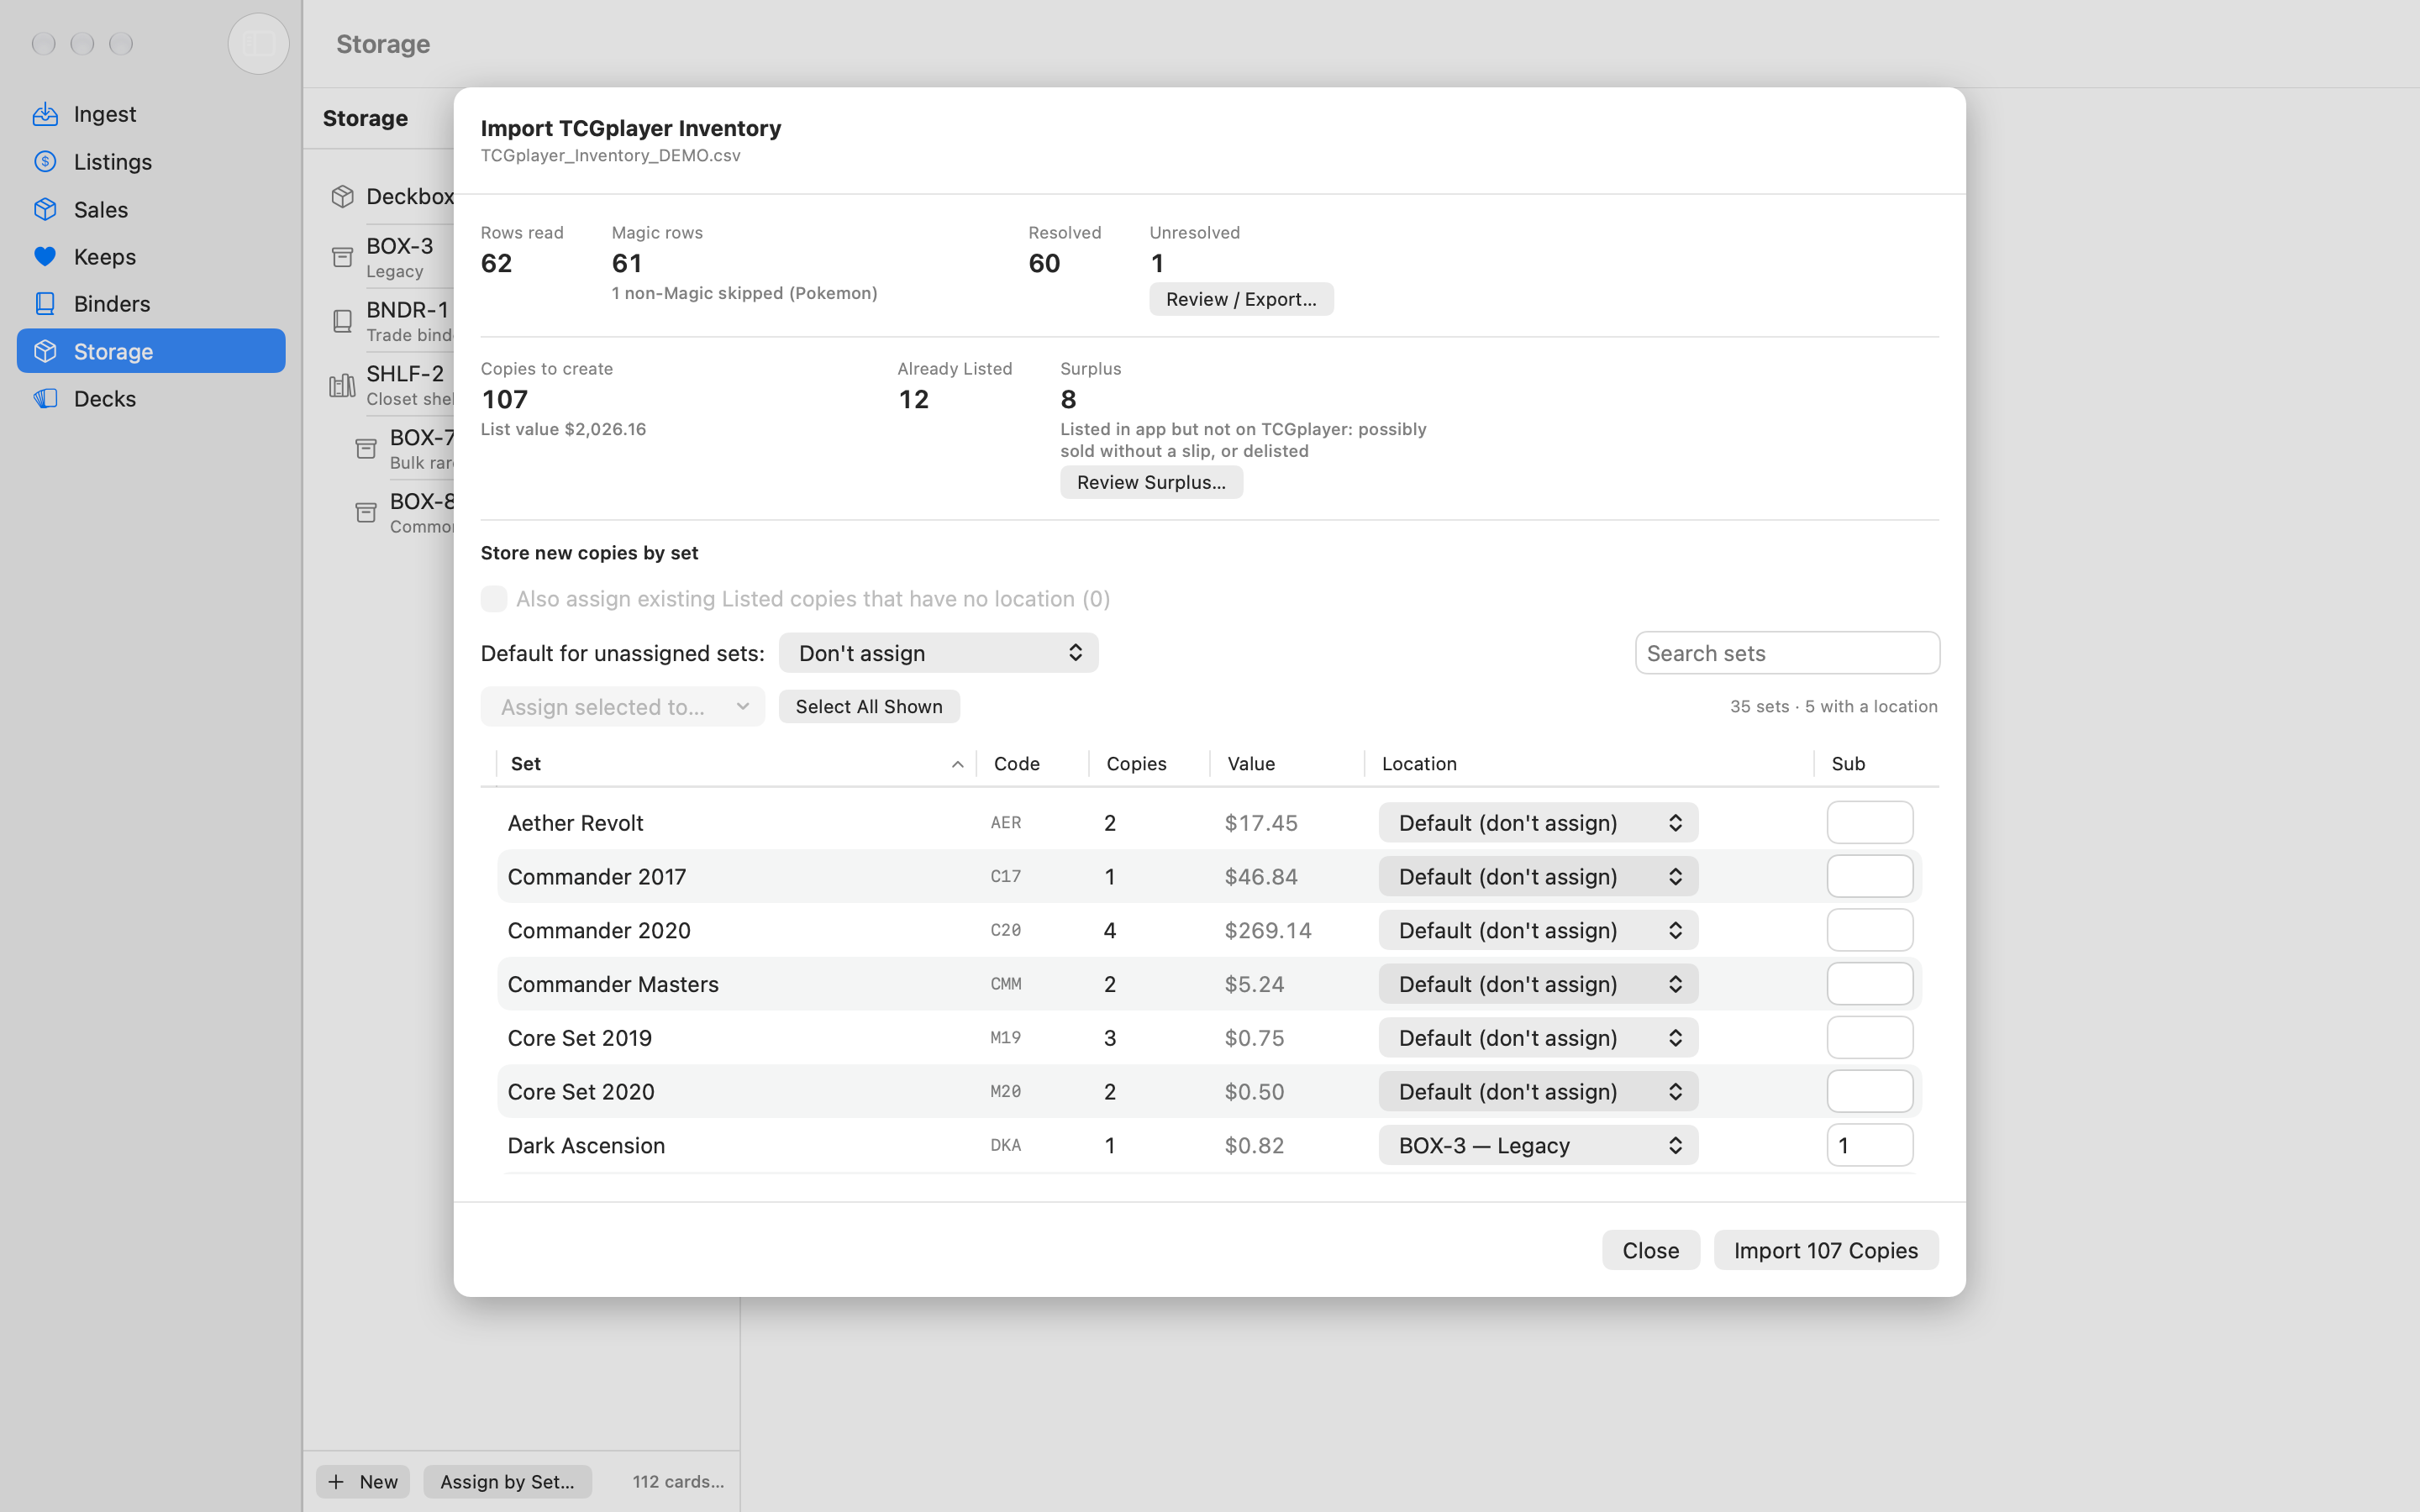Click the BOX-3 archive box icon
The width and height of the screenshot is (2420, 1512).
(342, 257)
